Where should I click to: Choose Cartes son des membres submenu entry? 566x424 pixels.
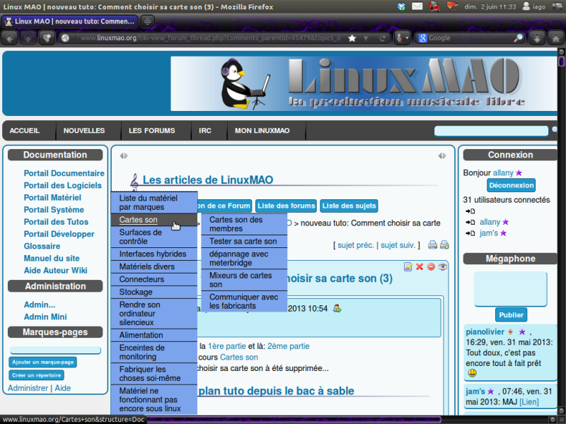tap(244, 224)
